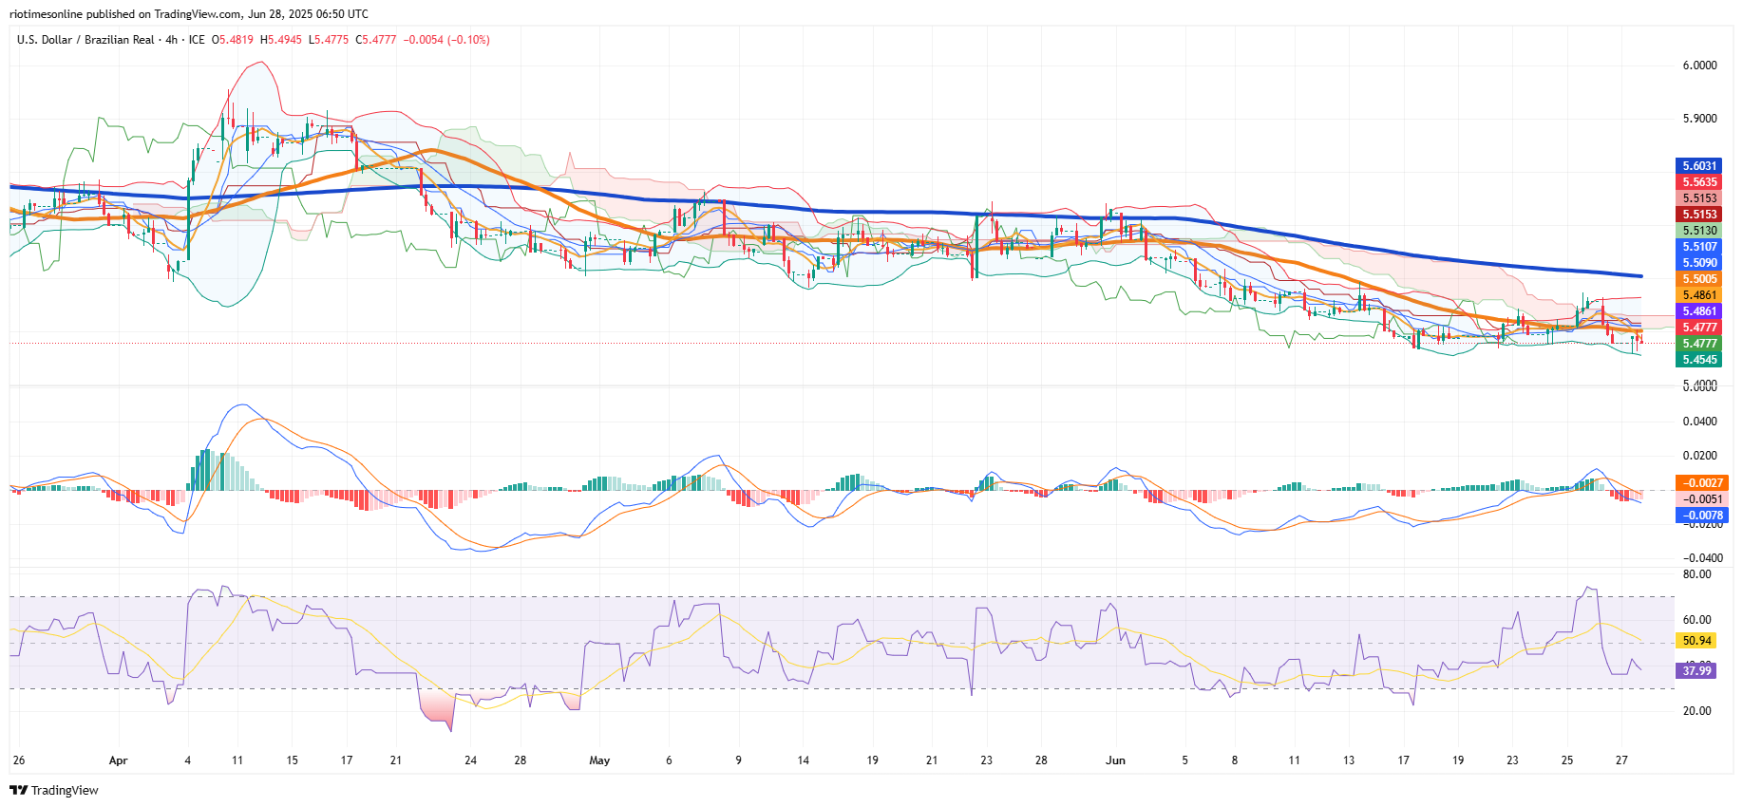Click the Apr date marker on time axis
1743x807 pixels.
[118, 760]
